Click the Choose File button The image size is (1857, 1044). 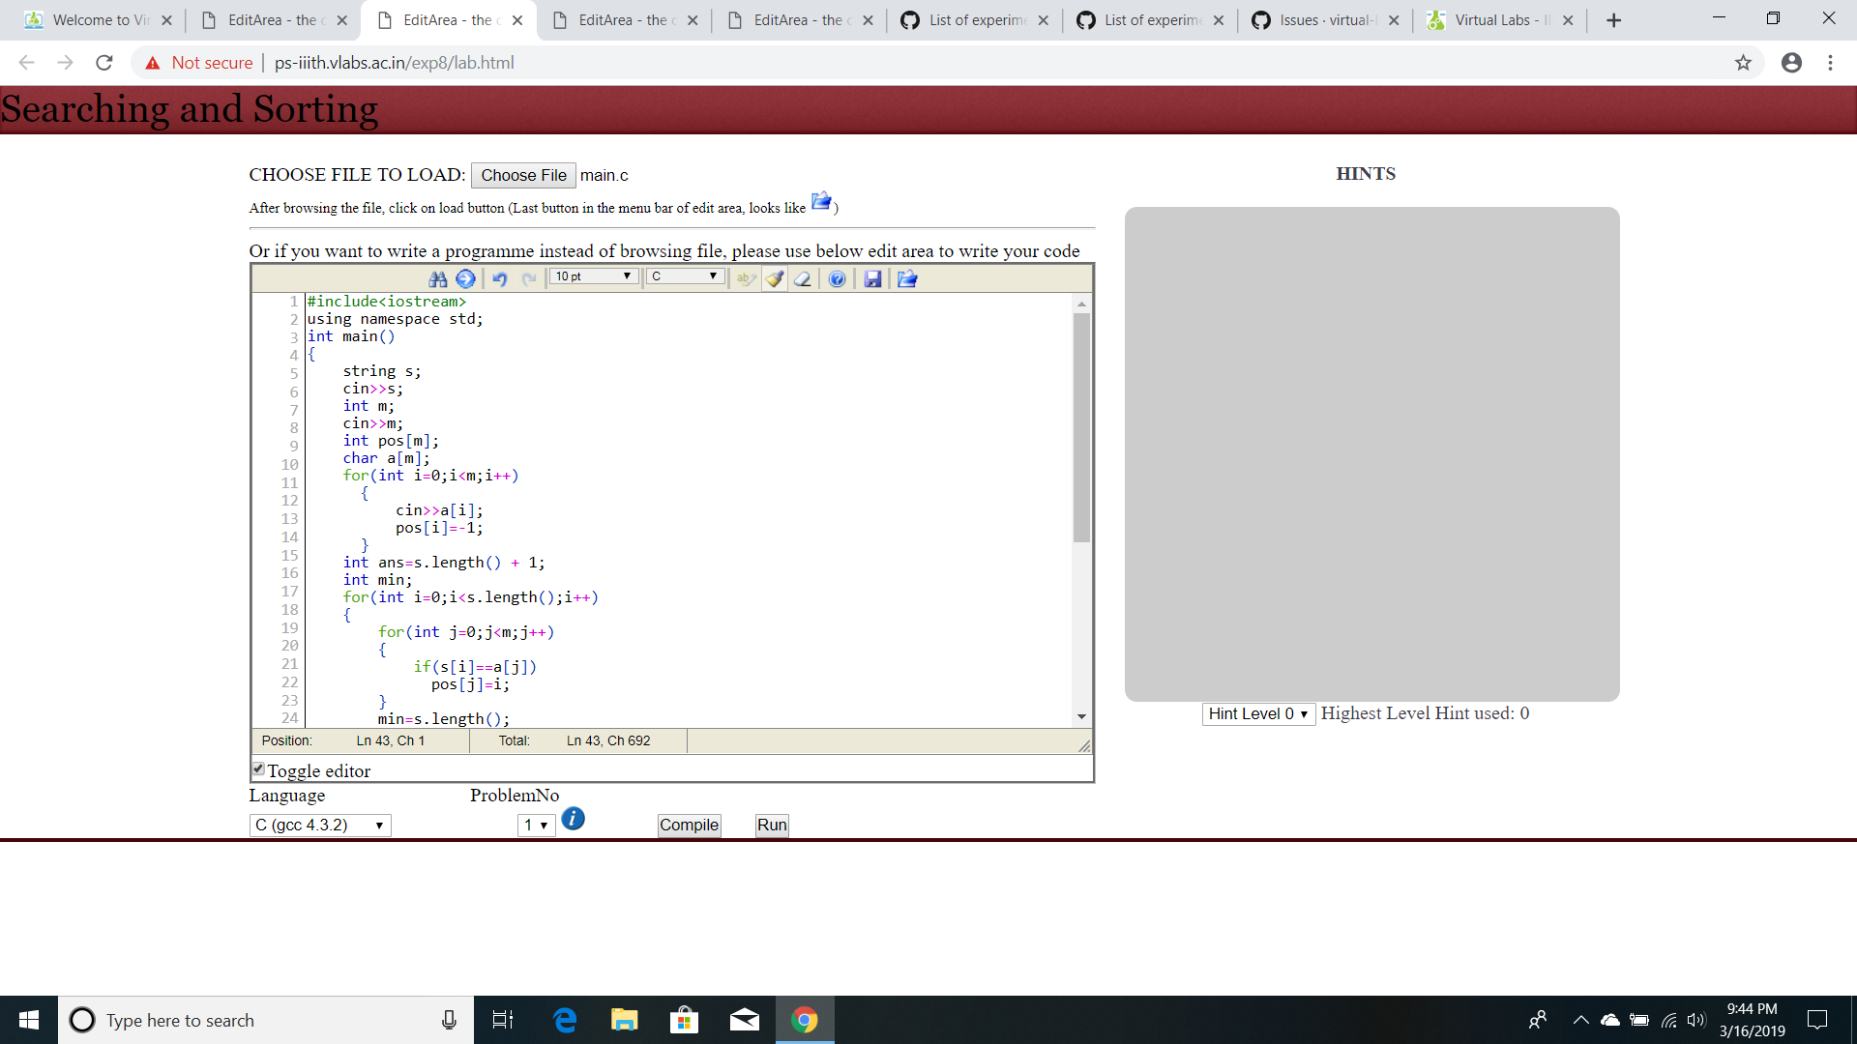[523, 175]
